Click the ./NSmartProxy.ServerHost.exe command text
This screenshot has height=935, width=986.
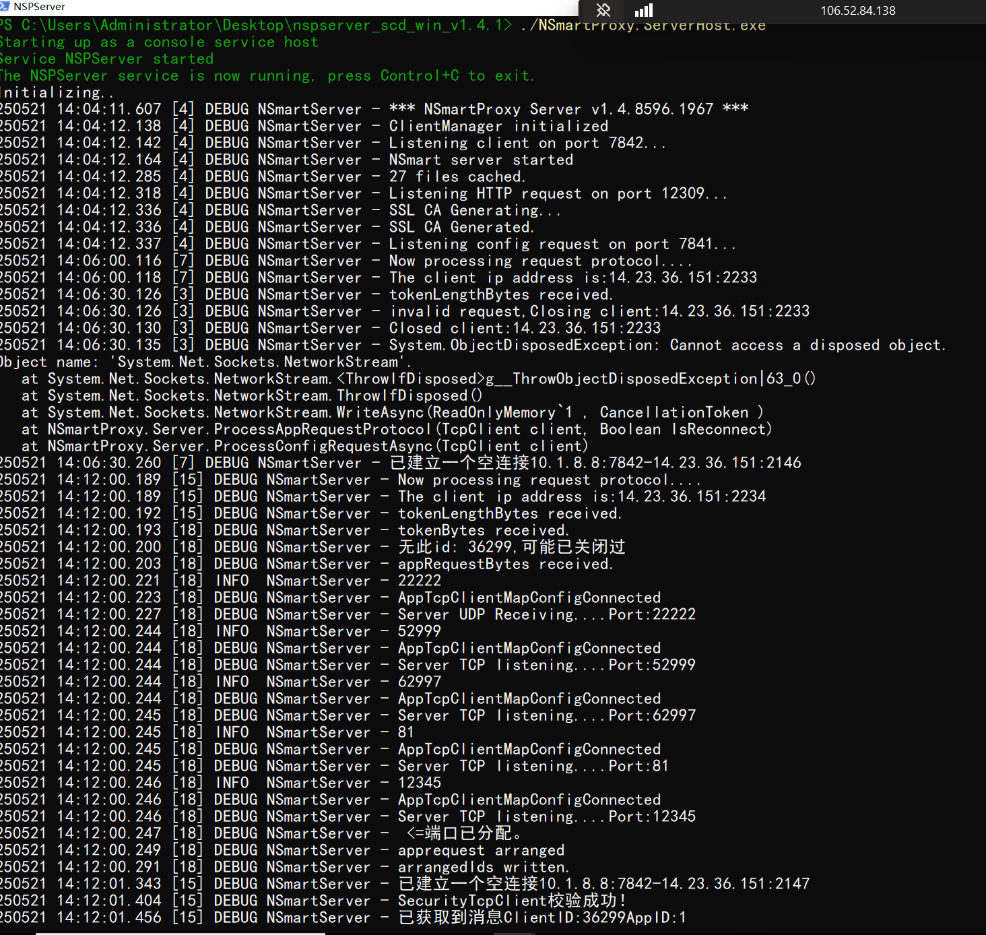tap(643, 26)
